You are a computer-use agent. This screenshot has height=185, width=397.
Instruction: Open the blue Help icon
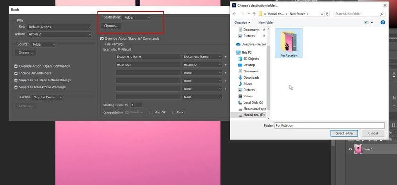pos(383,23)
